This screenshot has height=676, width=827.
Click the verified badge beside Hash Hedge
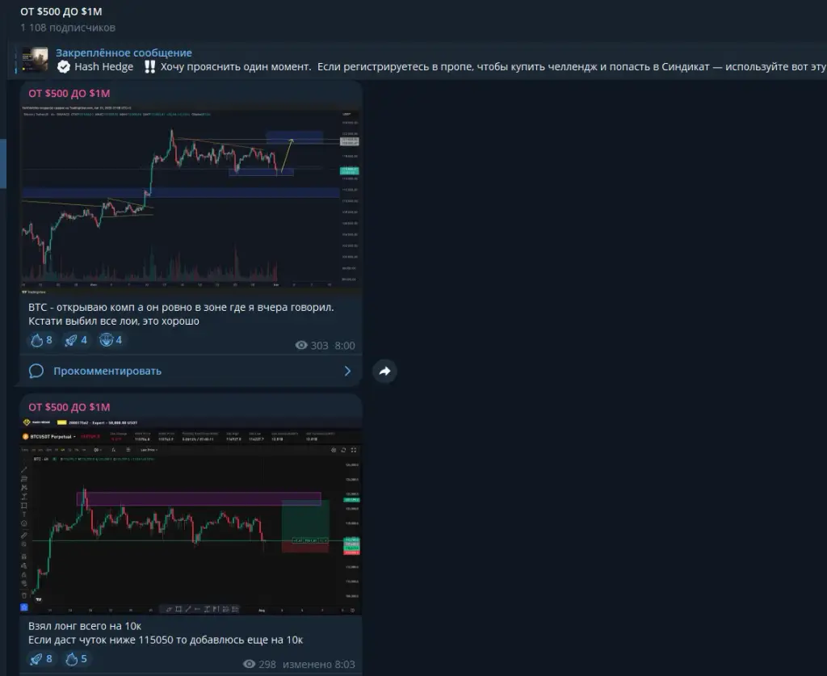click(64, 67)
